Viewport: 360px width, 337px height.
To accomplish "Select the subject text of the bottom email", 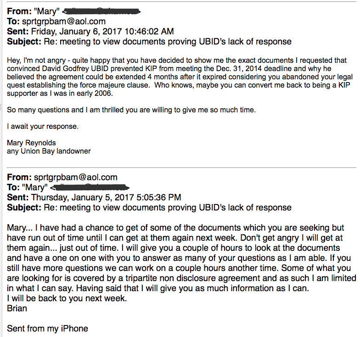I will click(167, 207).
